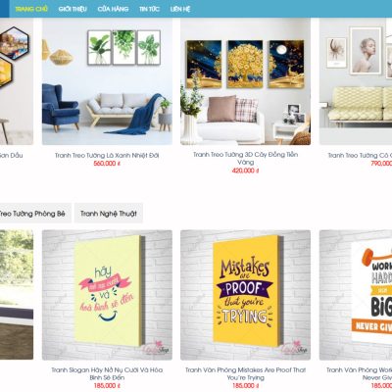Open Liên Hệ contact page
392x392 pixels.
180,9
